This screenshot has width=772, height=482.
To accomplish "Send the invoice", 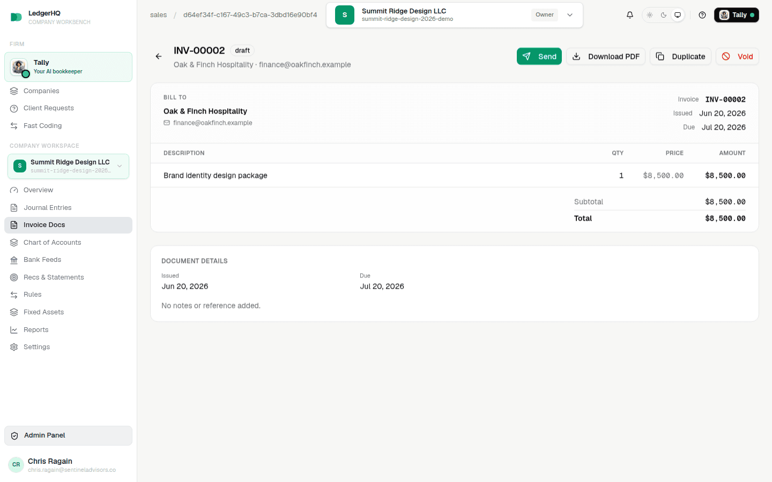I will click(x=539, y=56).
